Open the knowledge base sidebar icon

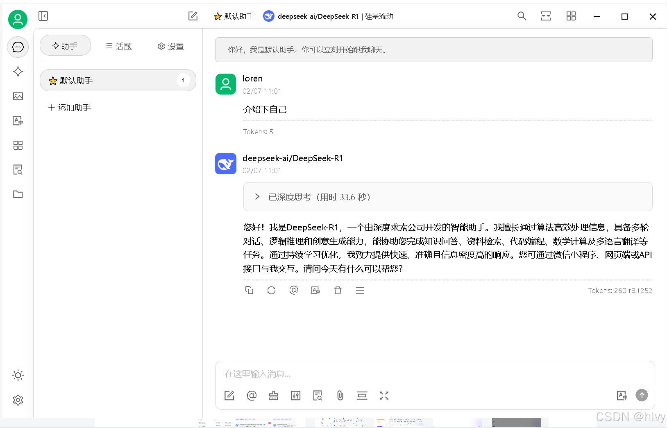18,170
